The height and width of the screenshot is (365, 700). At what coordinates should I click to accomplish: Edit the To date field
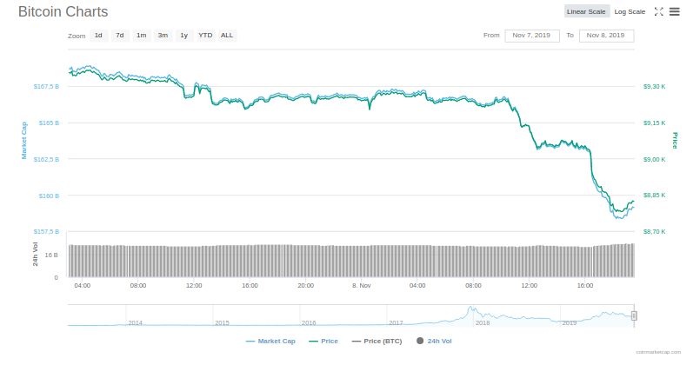coord(606,36)
